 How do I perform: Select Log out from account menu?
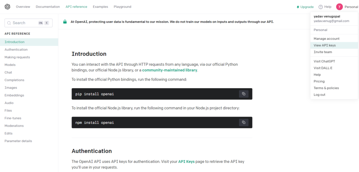click(x=334, y=95)
